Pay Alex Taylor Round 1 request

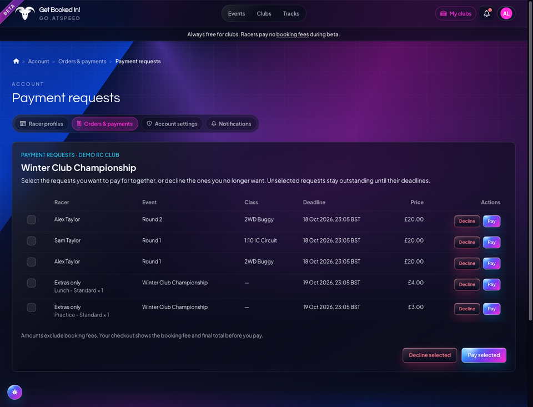pyautogui.click(x=491, y=263)
